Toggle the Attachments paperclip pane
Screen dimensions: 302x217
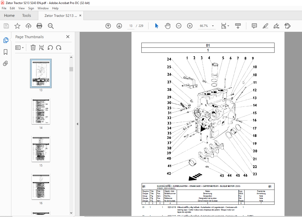(6, 63)
